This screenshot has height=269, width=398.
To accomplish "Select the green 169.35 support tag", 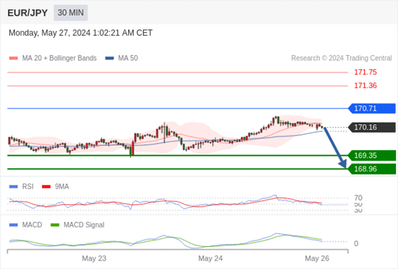I will coord(372,156).
